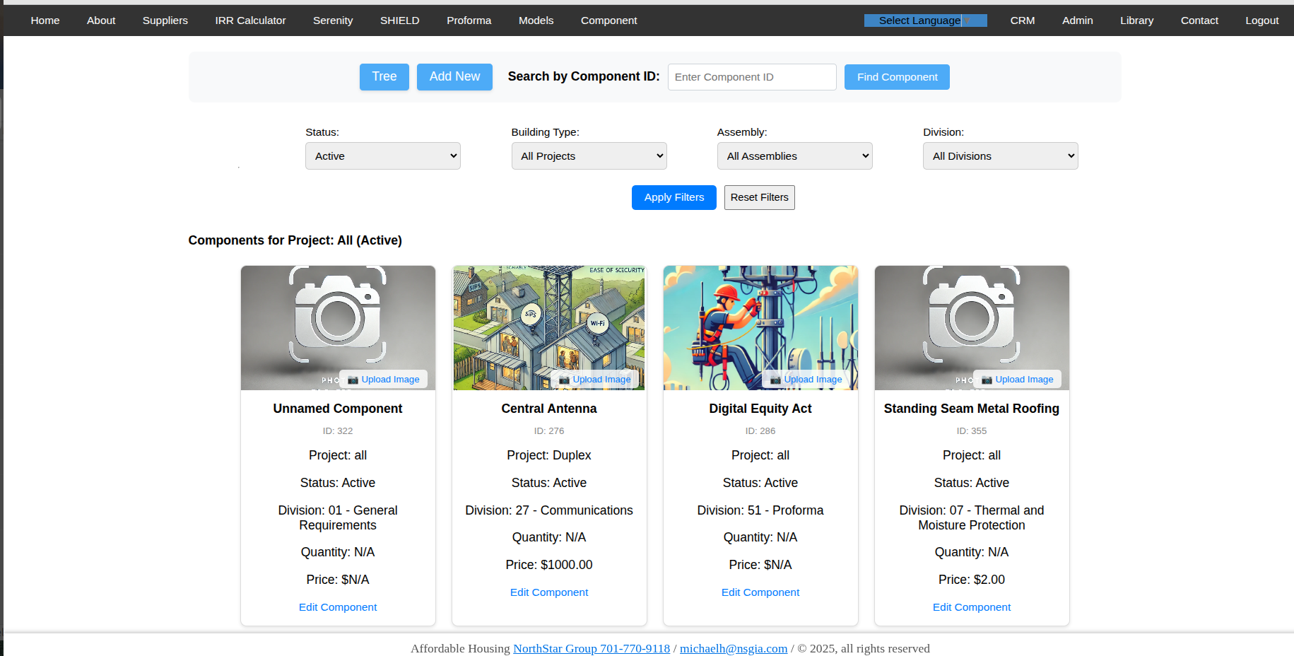The height and width of the screenshot is (656, 1294).
Task: Navigate to the SHIELD menu item
Action: [399, 20]
